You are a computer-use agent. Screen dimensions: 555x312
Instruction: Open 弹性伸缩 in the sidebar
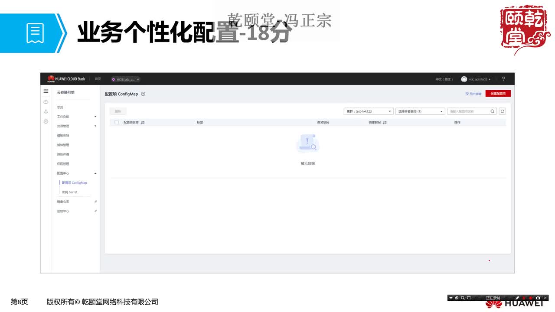click(63, 154)
